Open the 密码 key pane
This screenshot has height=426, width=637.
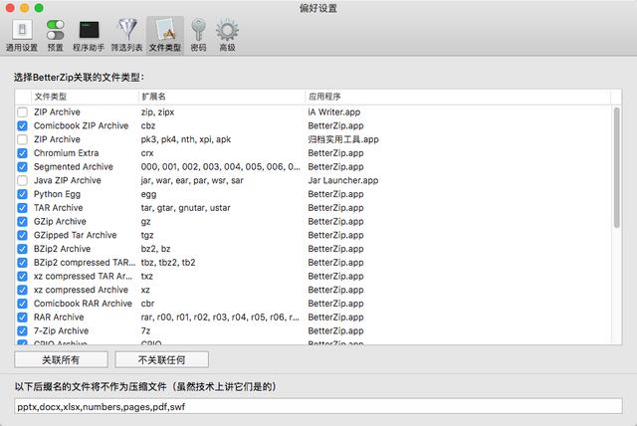pos(198,36)
